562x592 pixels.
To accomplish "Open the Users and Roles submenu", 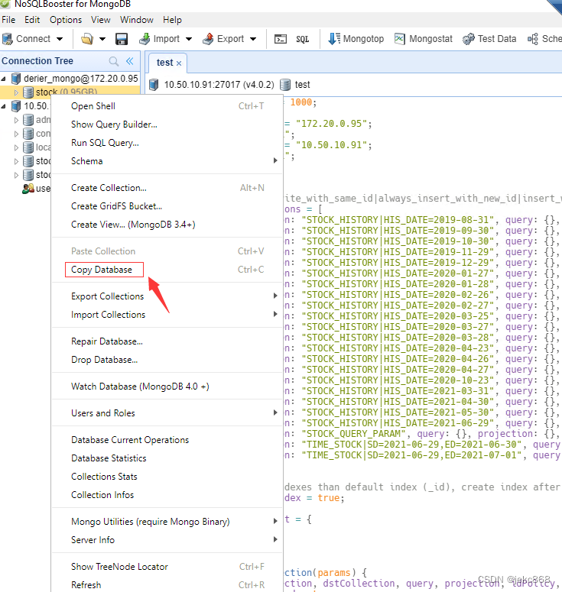I will [x=167, y=413].
